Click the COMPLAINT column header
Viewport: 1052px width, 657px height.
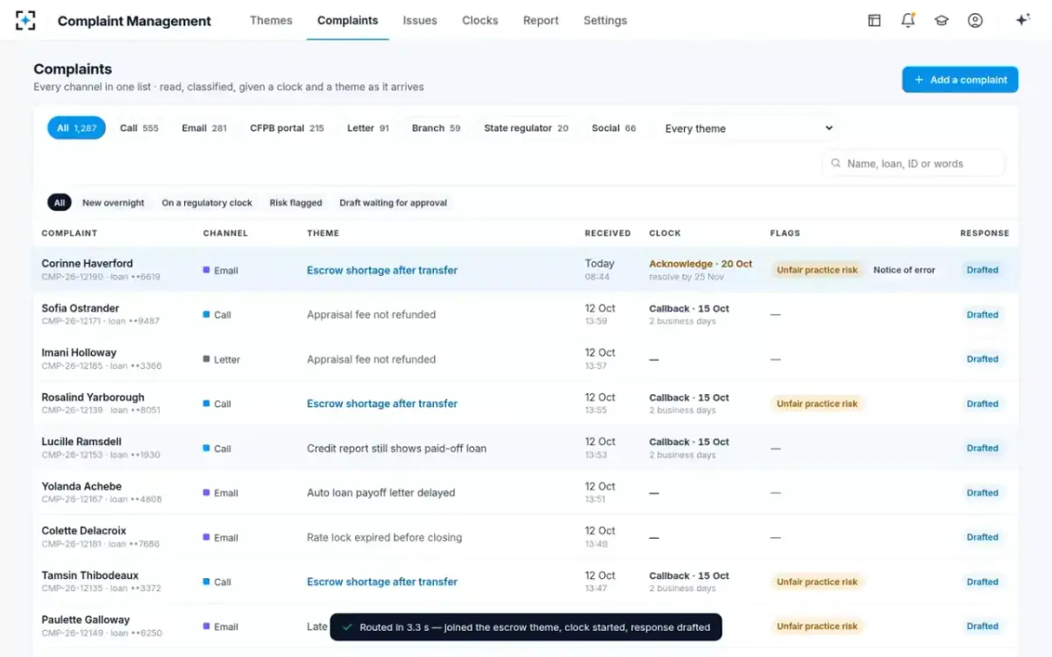pyautogui.click(x=69, y=233)
